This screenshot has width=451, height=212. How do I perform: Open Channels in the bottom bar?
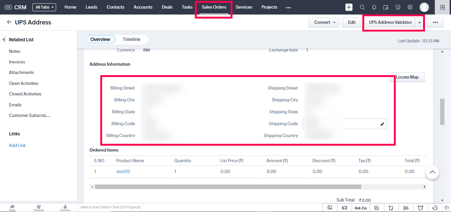point(39,208)
